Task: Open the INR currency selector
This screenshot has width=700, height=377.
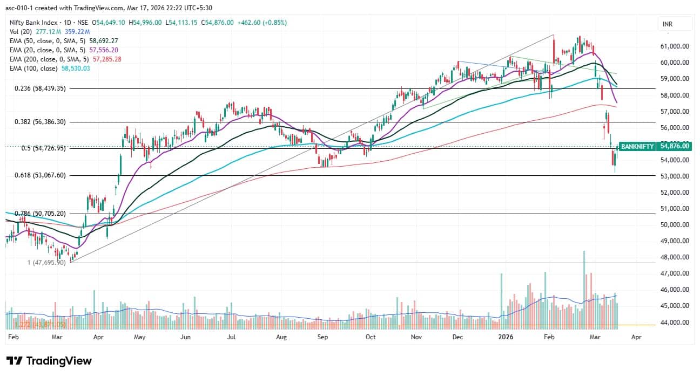Action: pyautogui.click(x=675, y=24)
